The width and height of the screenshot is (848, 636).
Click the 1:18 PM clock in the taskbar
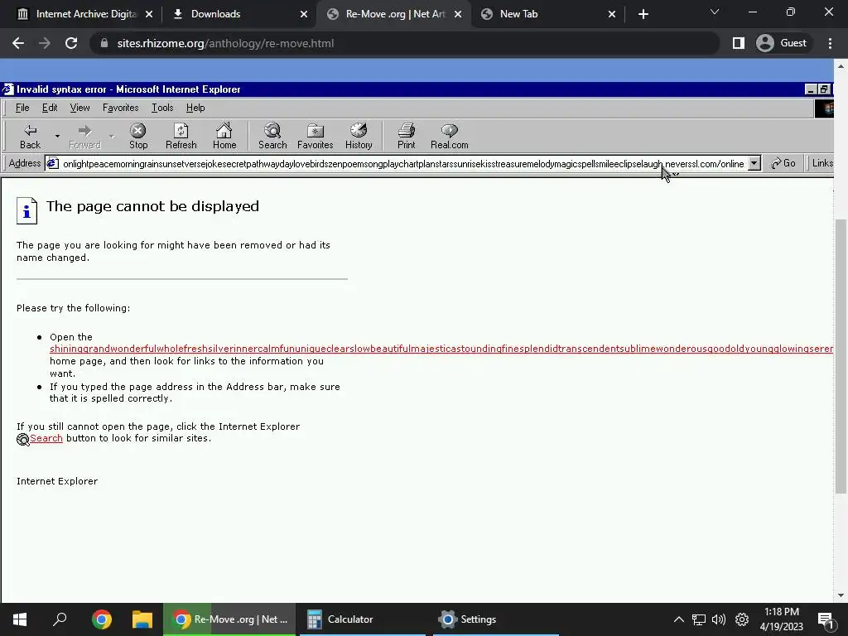point(782,612)
